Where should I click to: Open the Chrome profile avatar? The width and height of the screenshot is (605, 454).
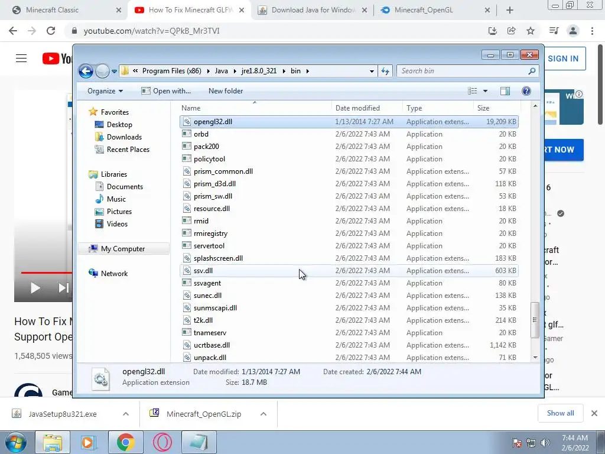coord(573,31)
